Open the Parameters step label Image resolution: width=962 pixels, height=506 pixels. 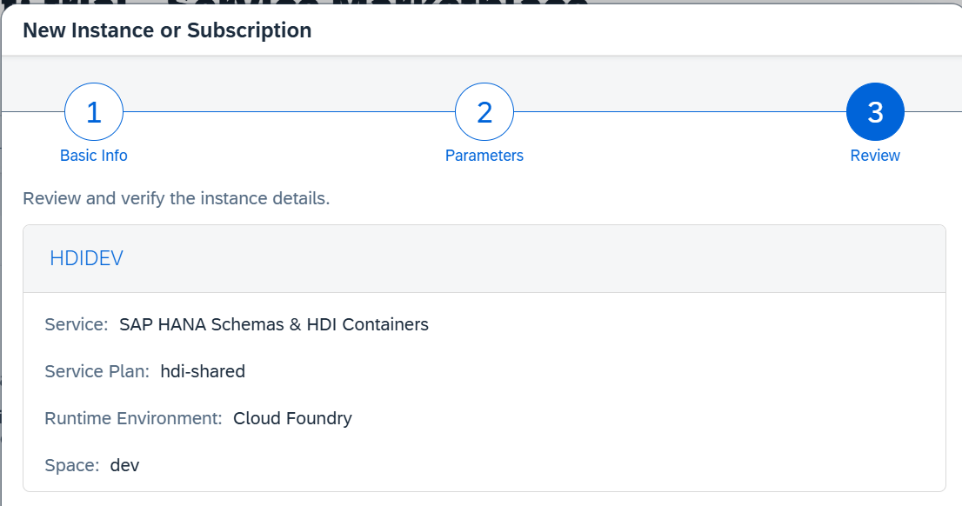point(484,156)
